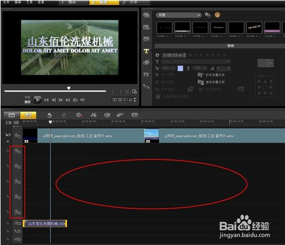The image size is (285, 245).
Task: Click the preview timecode stepper arrows
Action: click(135, 100)
